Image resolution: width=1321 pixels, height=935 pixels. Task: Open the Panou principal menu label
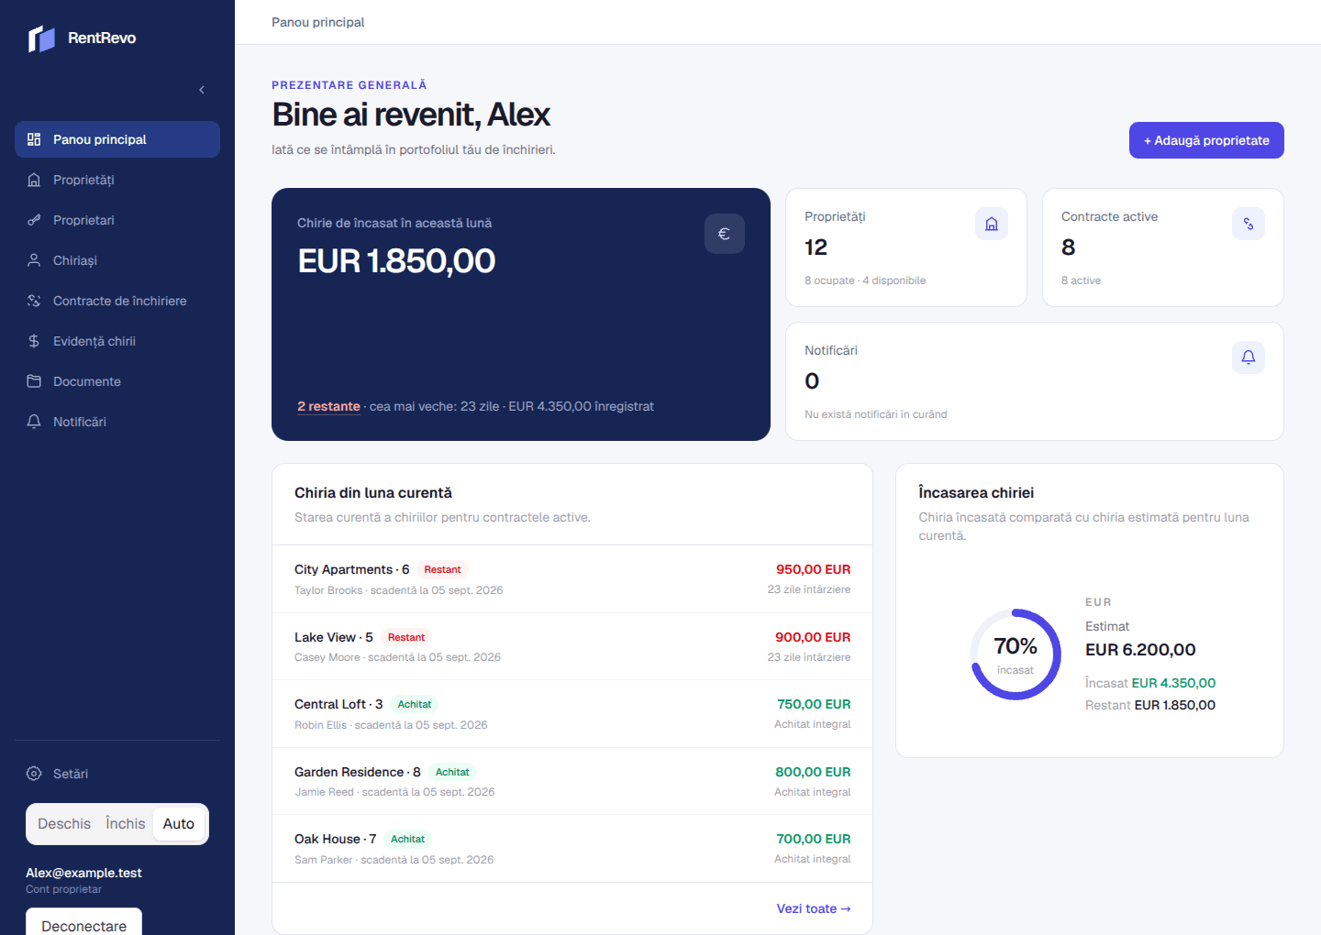tap(100, 139)
